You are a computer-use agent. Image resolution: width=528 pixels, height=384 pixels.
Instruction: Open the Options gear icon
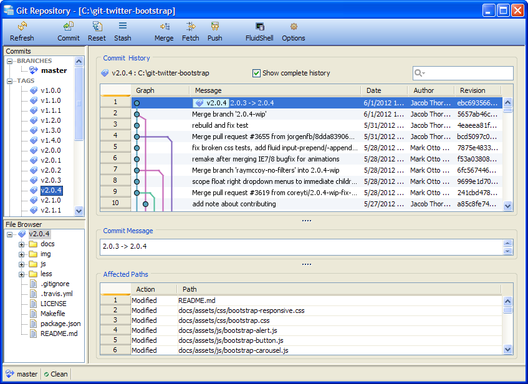[294, 26]
